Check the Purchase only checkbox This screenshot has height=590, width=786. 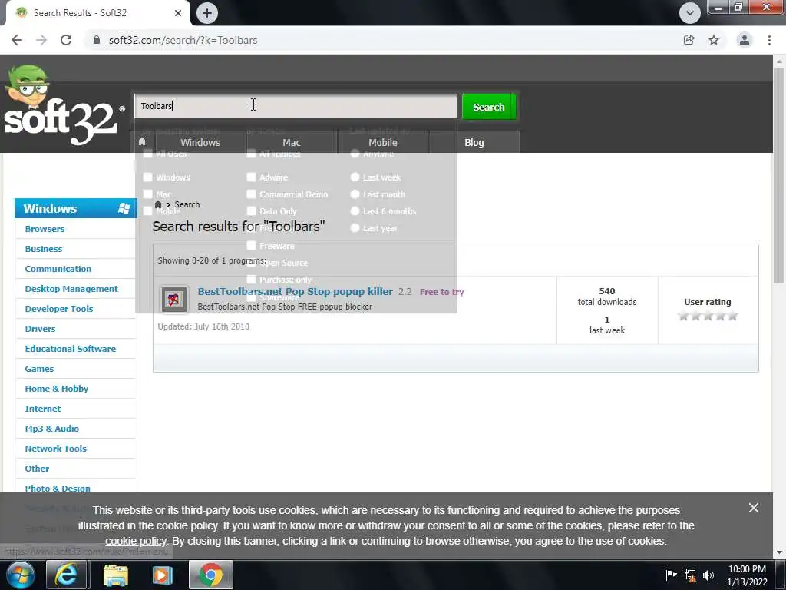[x=251, y=280]
